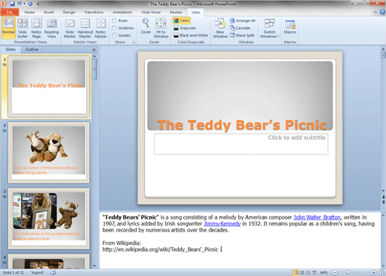
Task: Click 'Slide 1 of 21' in status bar
Action: (x=13, y=272)
